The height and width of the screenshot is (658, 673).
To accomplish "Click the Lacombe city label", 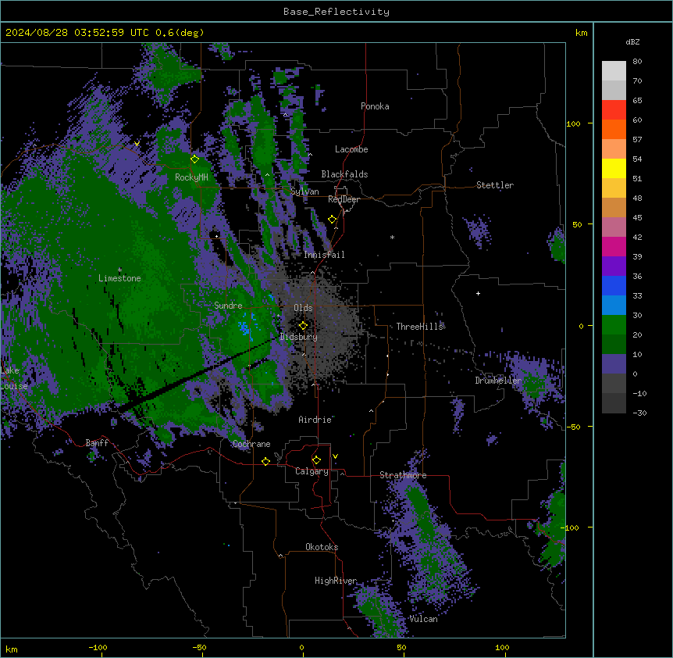I will [351, 149].
